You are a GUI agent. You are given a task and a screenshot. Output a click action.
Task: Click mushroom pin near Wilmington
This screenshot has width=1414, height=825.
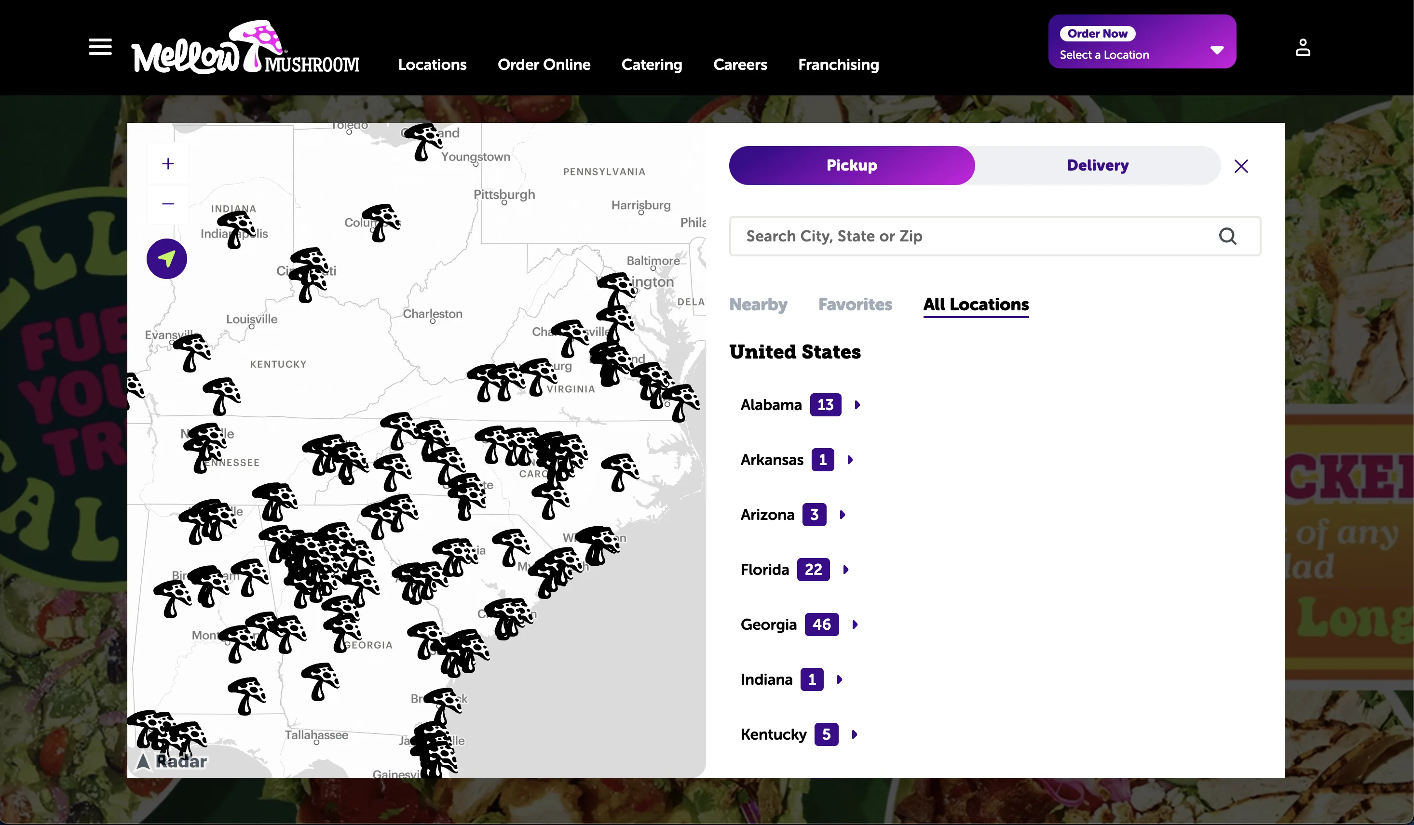point(598,545)
